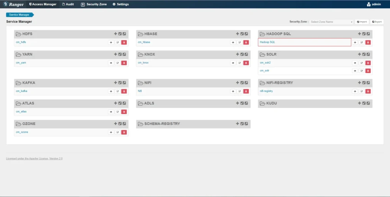
Task: View cm_hbase details using eye icon
Action: pyautogui.click(x=233, y=43)
